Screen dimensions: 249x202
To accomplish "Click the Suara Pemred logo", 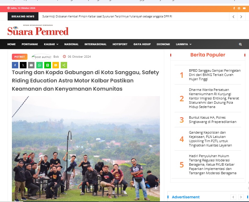I will (38, 30).
